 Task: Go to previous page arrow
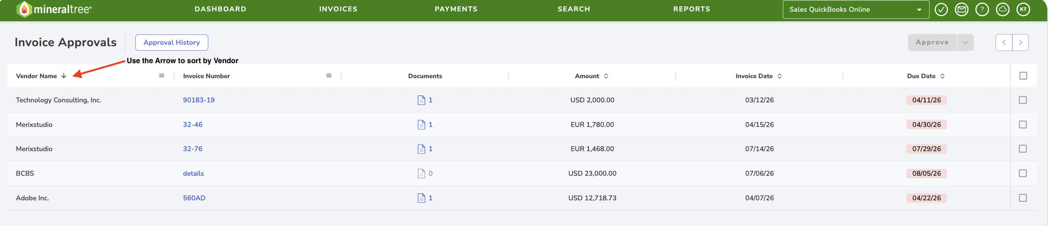click(x=1004, y=42)
